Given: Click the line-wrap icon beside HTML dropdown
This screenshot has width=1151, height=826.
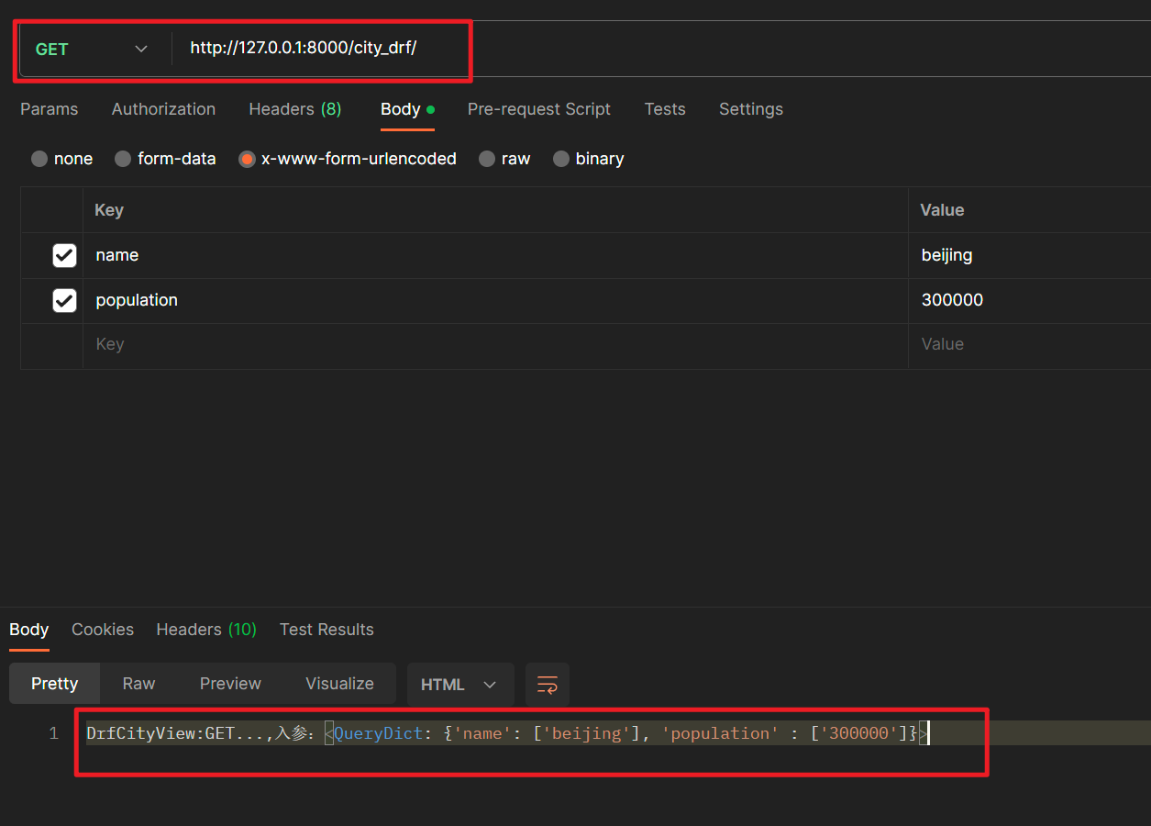Looking at the screenshot, I should click(547, 684).
